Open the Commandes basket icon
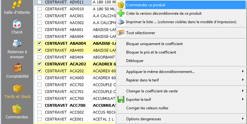Viewport: 247px width, 124px height. click(x=17, y=109)
